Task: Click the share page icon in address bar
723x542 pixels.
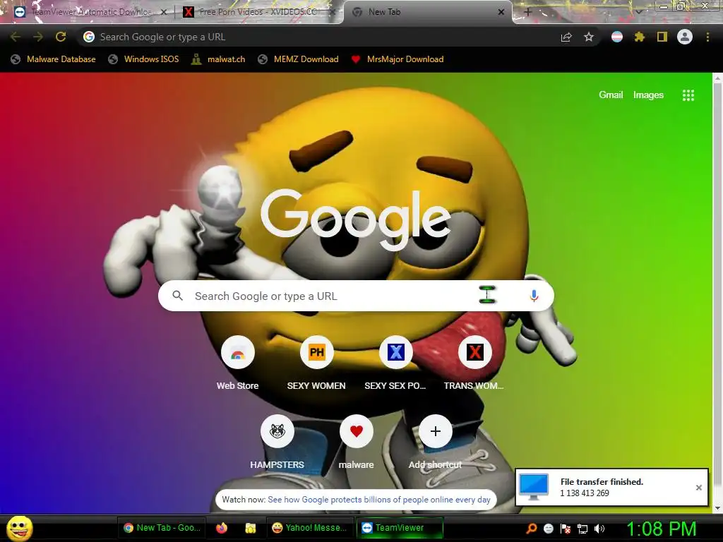Action: [x=566, y=37]
